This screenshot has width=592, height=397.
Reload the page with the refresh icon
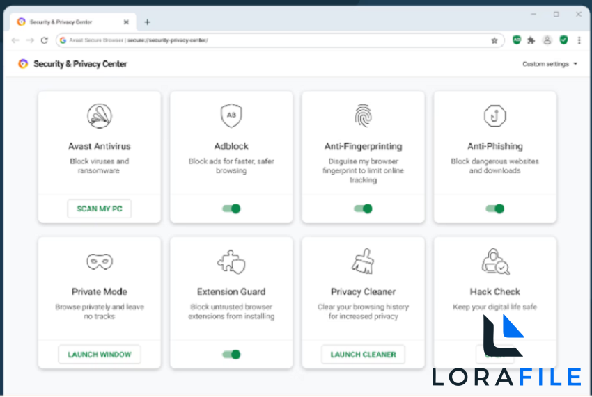coord(45,40)
